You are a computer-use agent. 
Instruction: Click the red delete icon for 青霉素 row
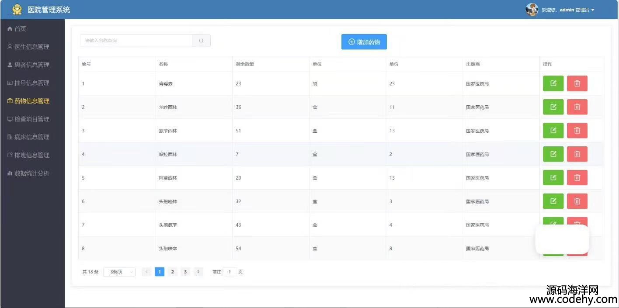pyautogui.click(x=577, y=83)
